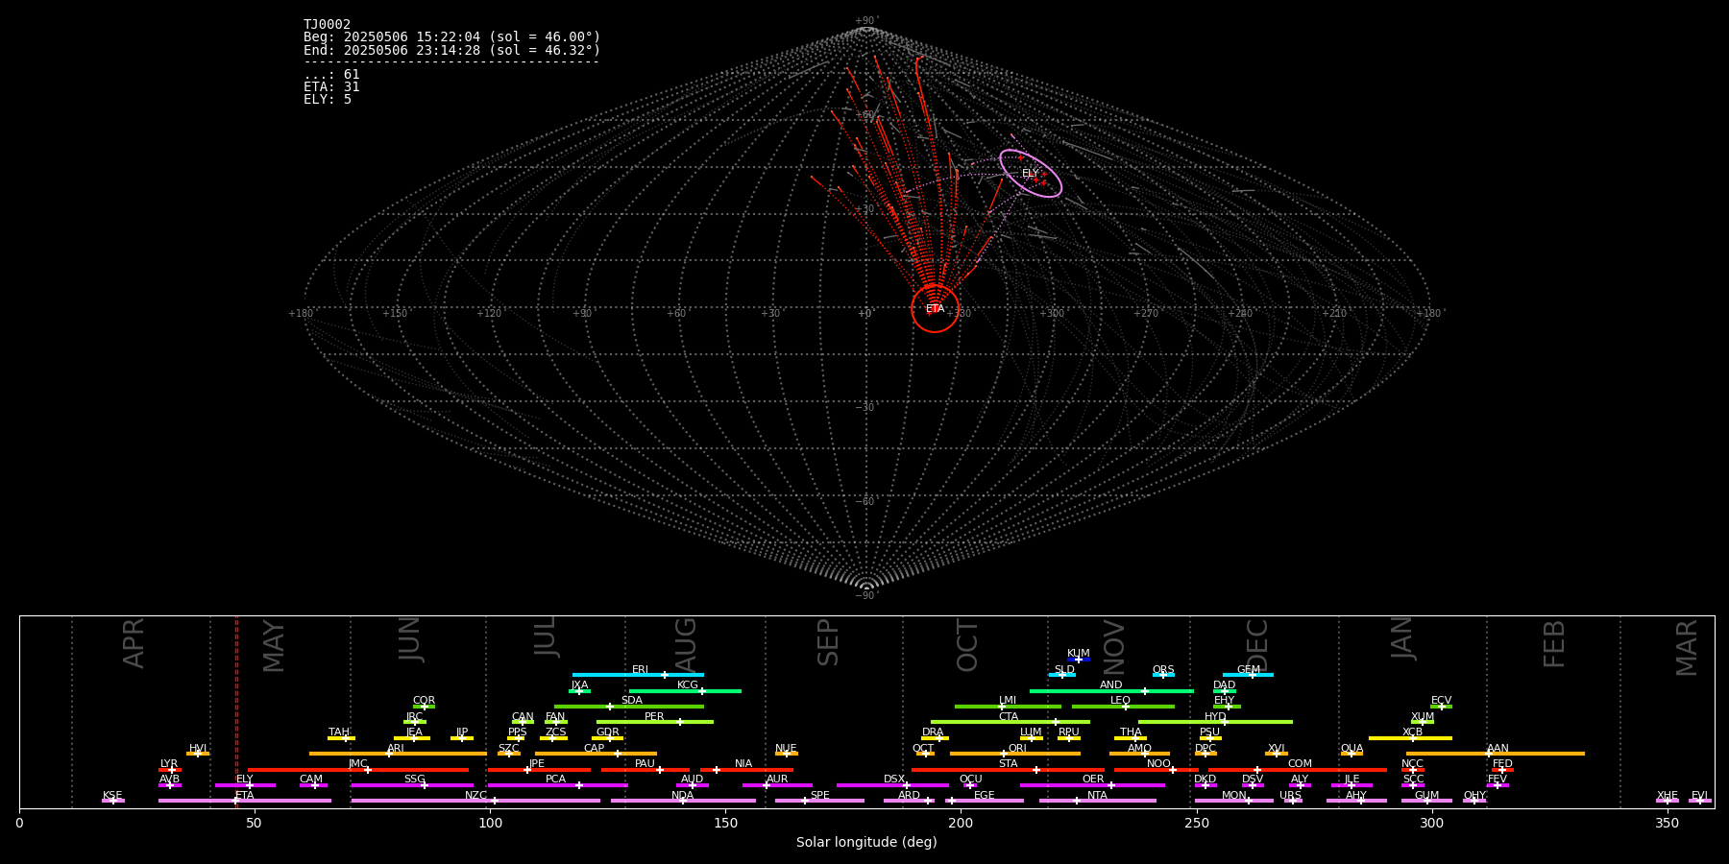1729x864 pixels.
Task: Click the red dashed current-date marker in timeline
Action: 236,711
